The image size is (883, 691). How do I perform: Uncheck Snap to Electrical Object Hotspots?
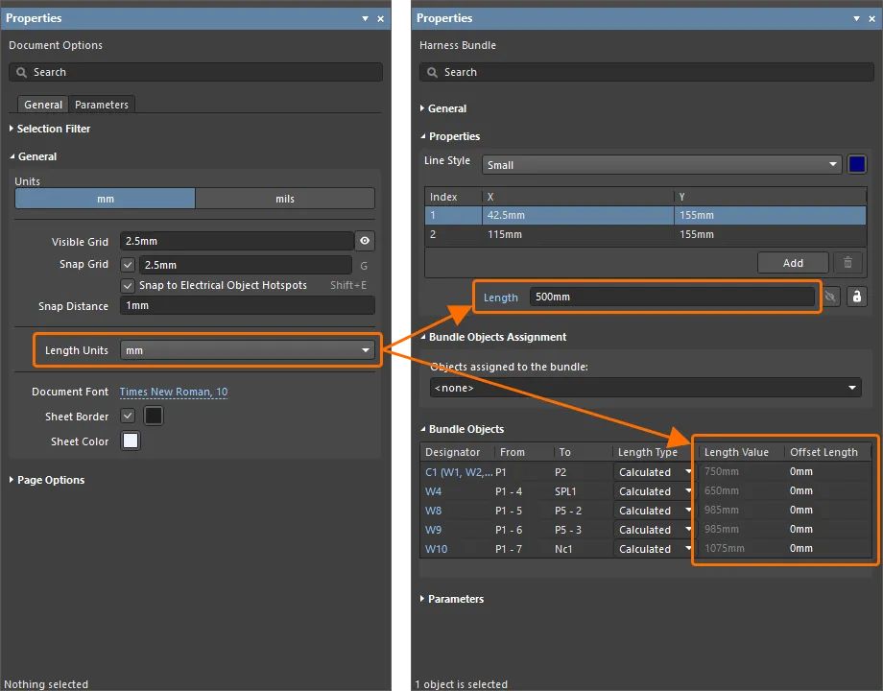(x=129, y=285)
